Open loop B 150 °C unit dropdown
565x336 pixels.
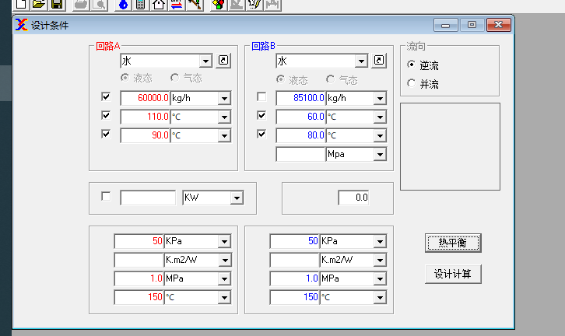(x=380, y=298)
